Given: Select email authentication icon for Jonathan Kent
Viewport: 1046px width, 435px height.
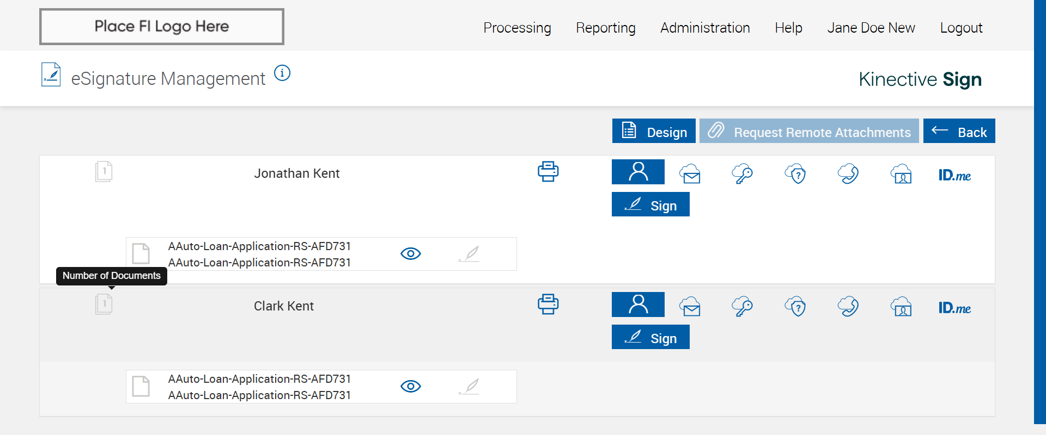Looking at the screenshot, I should (690, 174).
